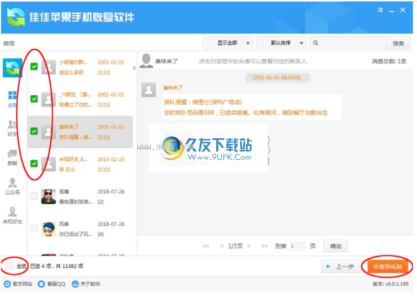Viewport: 417px width, 297px height.
Task: Open 孤鹰 avatar thumbnail in list
Action: (x=48, y=196)
